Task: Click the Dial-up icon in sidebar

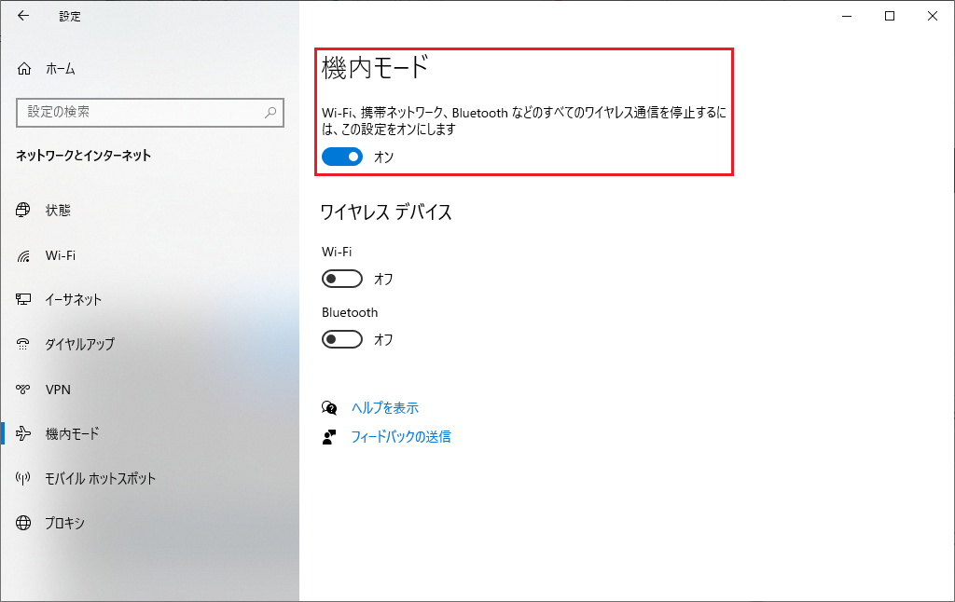Action: (x=24, y=345)
